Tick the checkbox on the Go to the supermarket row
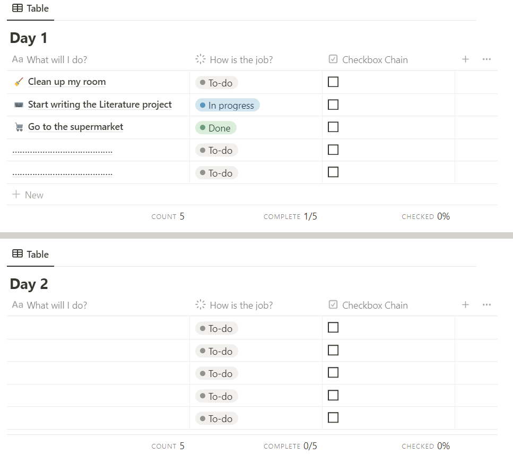 pyautogui.click(x=333, y=127)
